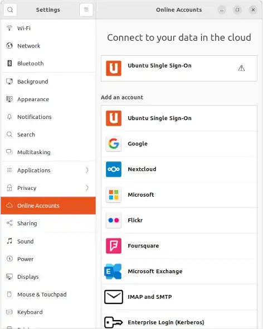Click the Power icon in sidebar
Image resolution: width=263 pixels, height=329 pixels.
(x=9, y=259)
